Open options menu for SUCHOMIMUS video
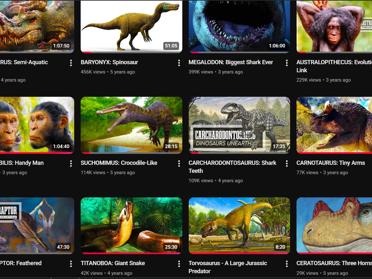The height and width of the screenshot is (279, 372). pyautogui.click(x=179, y=164)
